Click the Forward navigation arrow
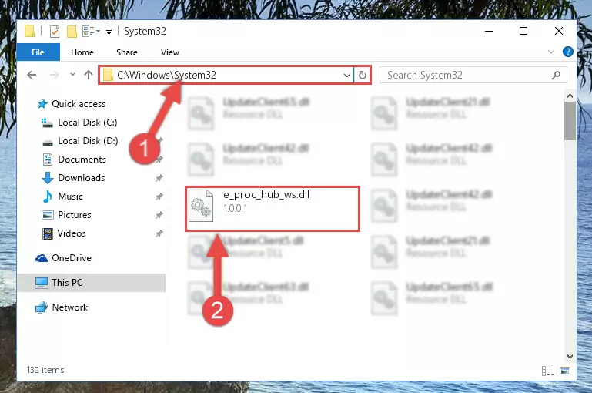The image size is (592, 393). click(55, 75)
